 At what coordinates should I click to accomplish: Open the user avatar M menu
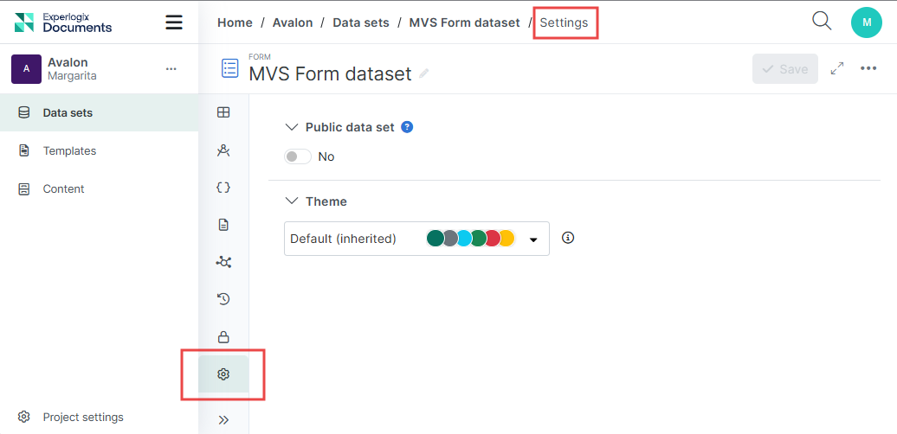tap(867, 22)
